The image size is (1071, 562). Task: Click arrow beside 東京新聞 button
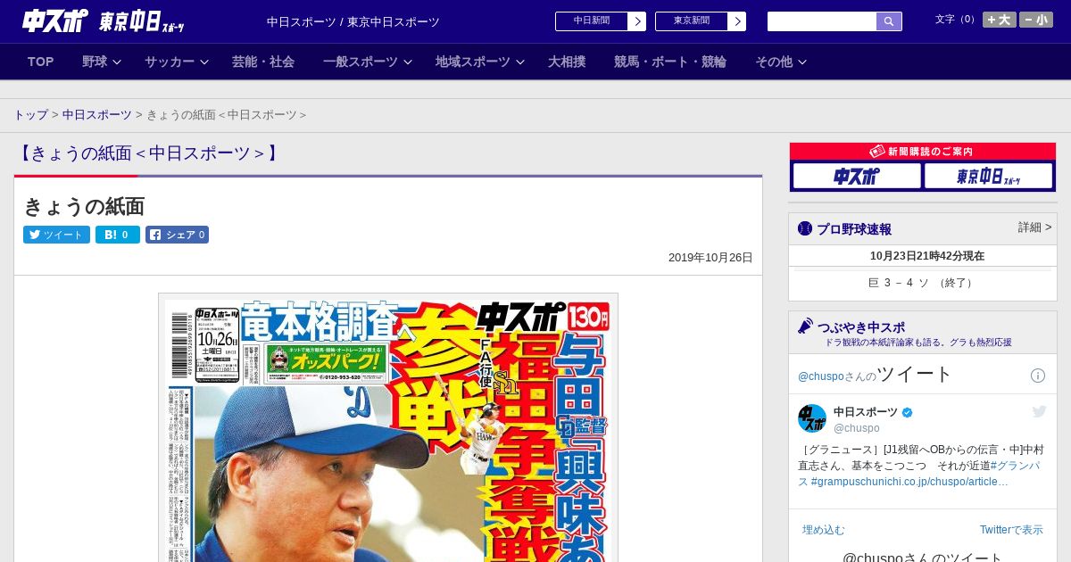[737, 21]
